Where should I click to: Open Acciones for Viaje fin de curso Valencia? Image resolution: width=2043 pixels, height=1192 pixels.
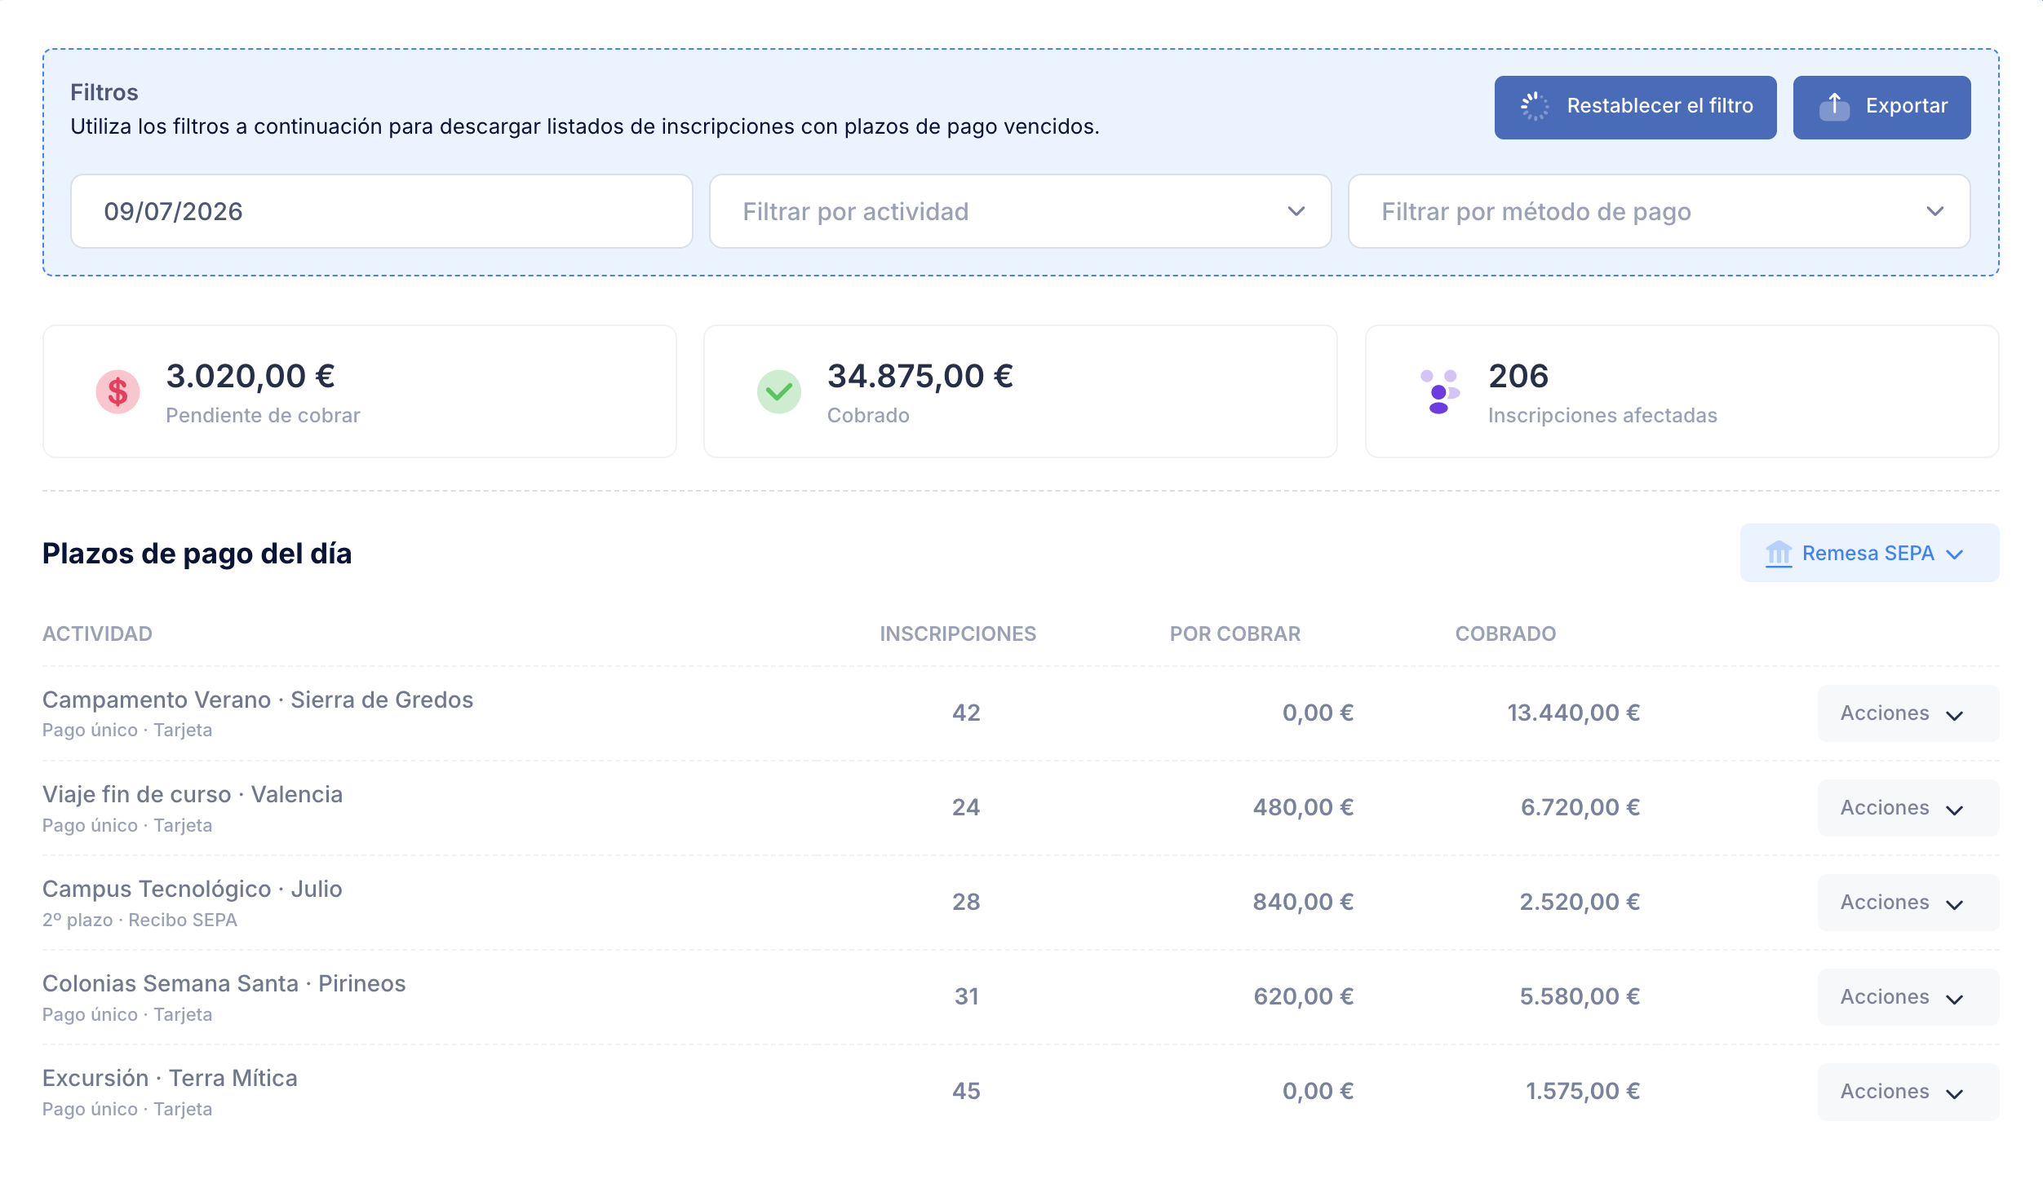1908,808
